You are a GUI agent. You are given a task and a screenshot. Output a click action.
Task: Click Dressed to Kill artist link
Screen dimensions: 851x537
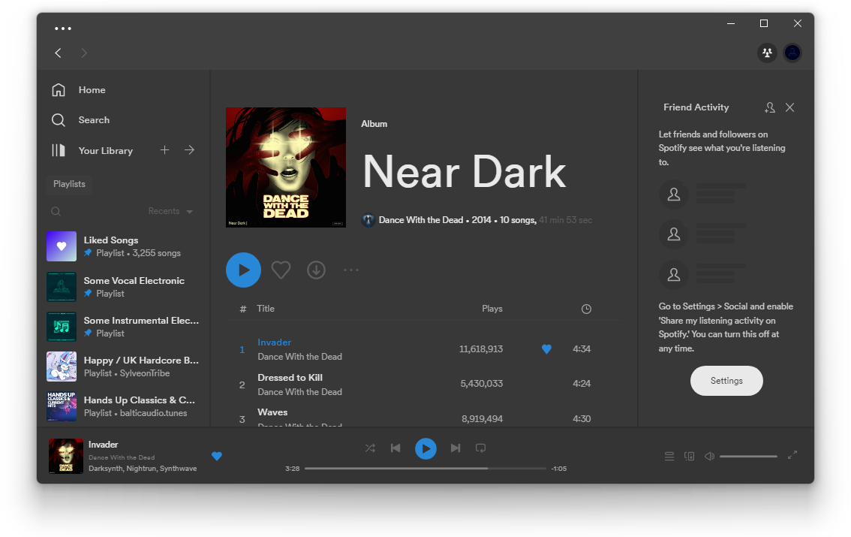pos(299,392)
